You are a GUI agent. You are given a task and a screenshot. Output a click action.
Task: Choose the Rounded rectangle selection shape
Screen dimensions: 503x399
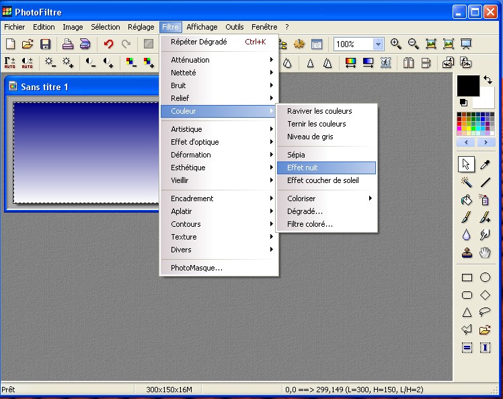tap(467, 295)
